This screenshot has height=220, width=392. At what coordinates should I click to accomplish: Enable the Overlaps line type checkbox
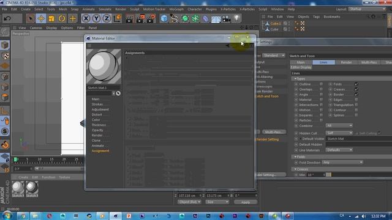[321, 89]
